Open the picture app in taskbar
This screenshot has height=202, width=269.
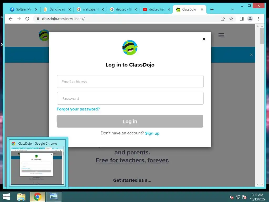(54, 197)
